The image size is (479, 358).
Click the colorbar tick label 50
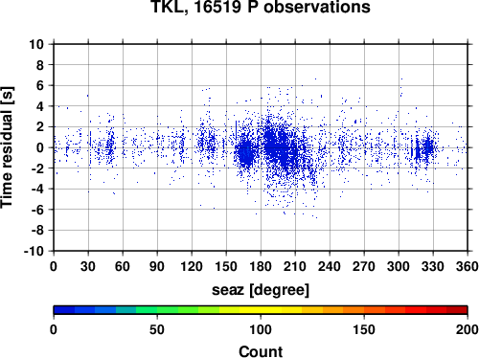157,329
